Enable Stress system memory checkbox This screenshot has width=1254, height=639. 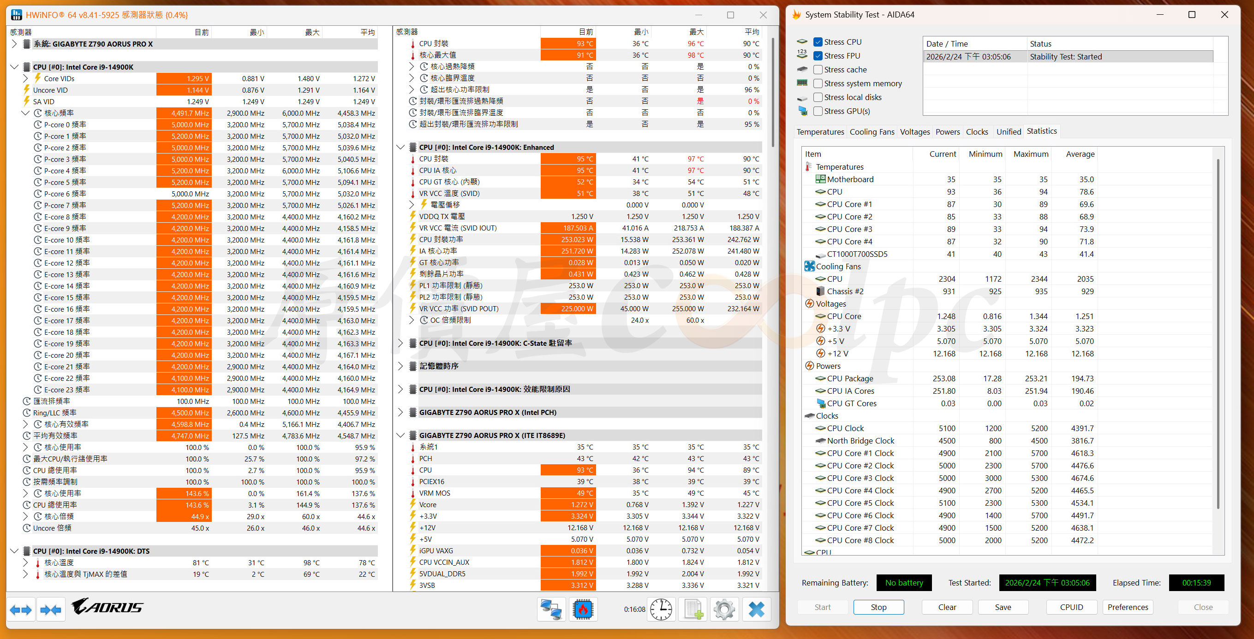[x=818, y=83]
